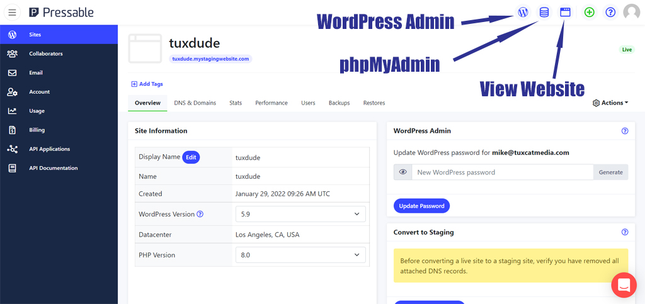Click the help icon beside WordPress Version
Screen dimensions: 645x304
200,213
